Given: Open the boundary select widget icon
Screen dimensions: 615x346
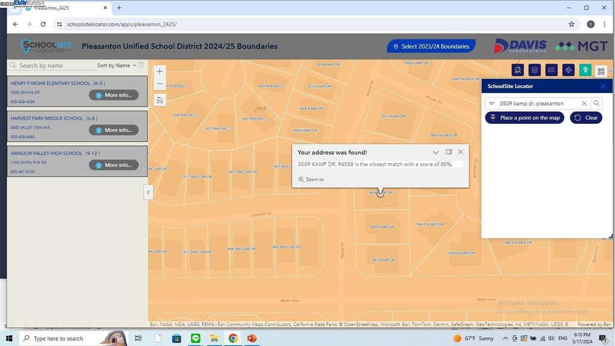Looking at the screenshot, I should click(518, 70).
